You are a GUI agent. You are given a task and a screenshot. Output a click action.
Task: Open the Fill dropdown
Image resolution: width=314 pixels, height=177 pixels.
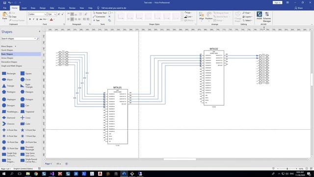pyautogui.click(x=188, y=13)
